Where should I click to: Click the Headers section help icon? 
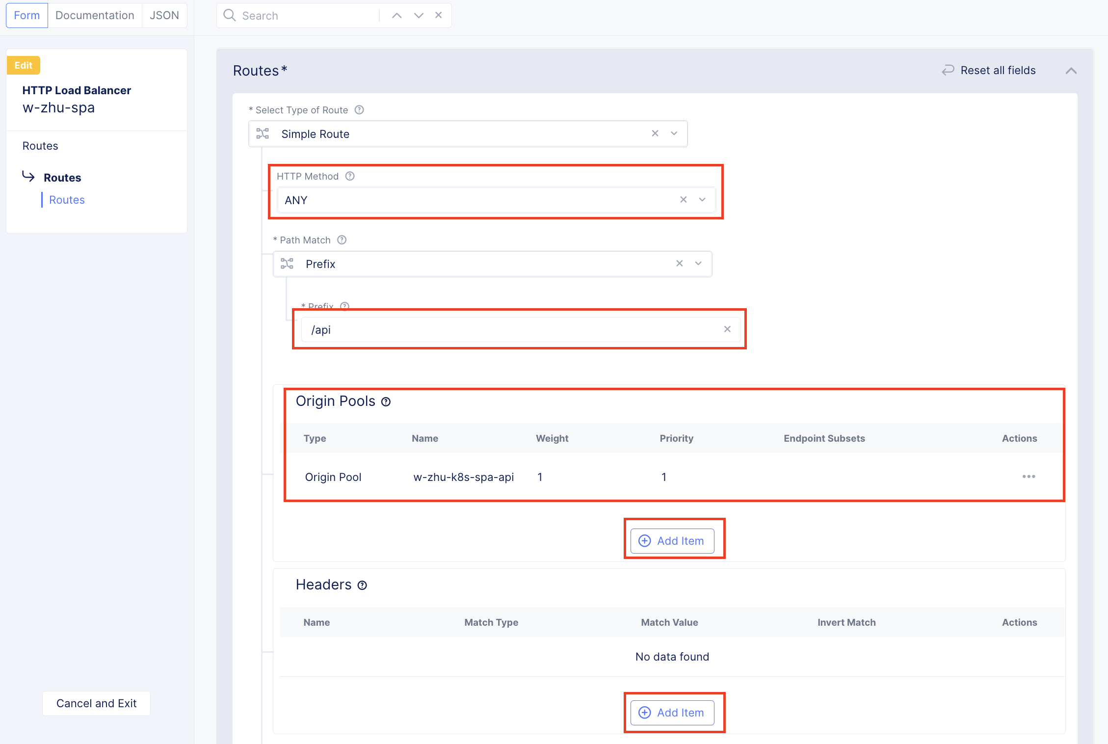click(x=362, y=585)
